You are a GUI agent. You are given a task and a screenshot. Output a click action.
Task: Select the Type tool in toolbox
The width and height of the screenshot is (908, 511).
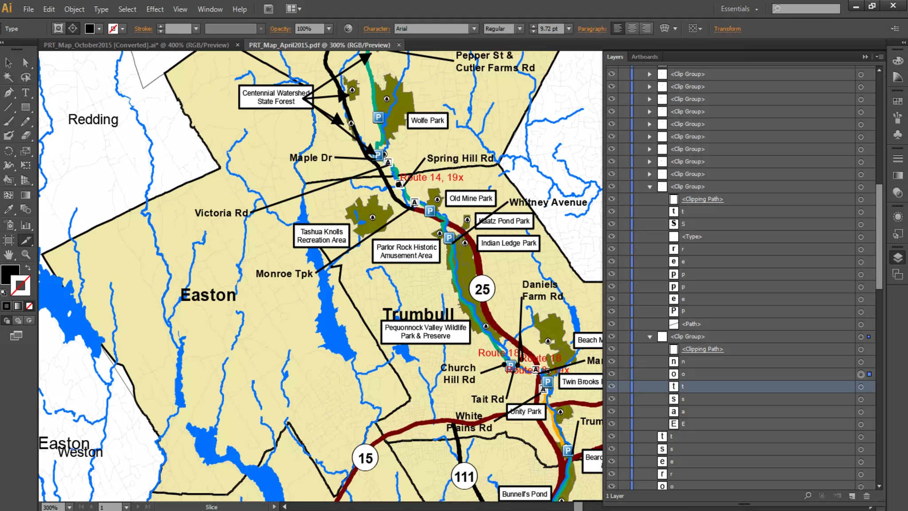(x=26, y=92)
